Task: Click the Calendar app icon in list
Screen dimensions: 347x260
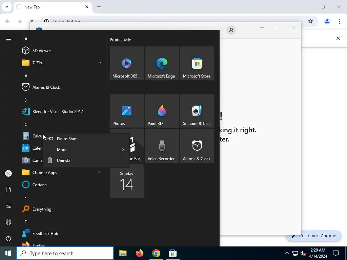Action: point(26,148)
